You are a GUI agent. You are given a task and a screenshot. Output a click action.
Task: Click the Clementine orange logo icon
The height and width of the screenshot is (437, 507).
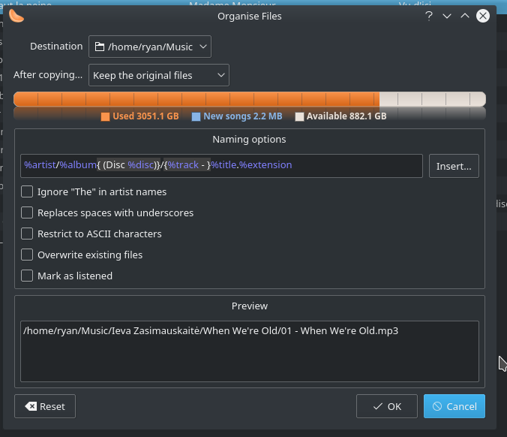pos(16,16)
